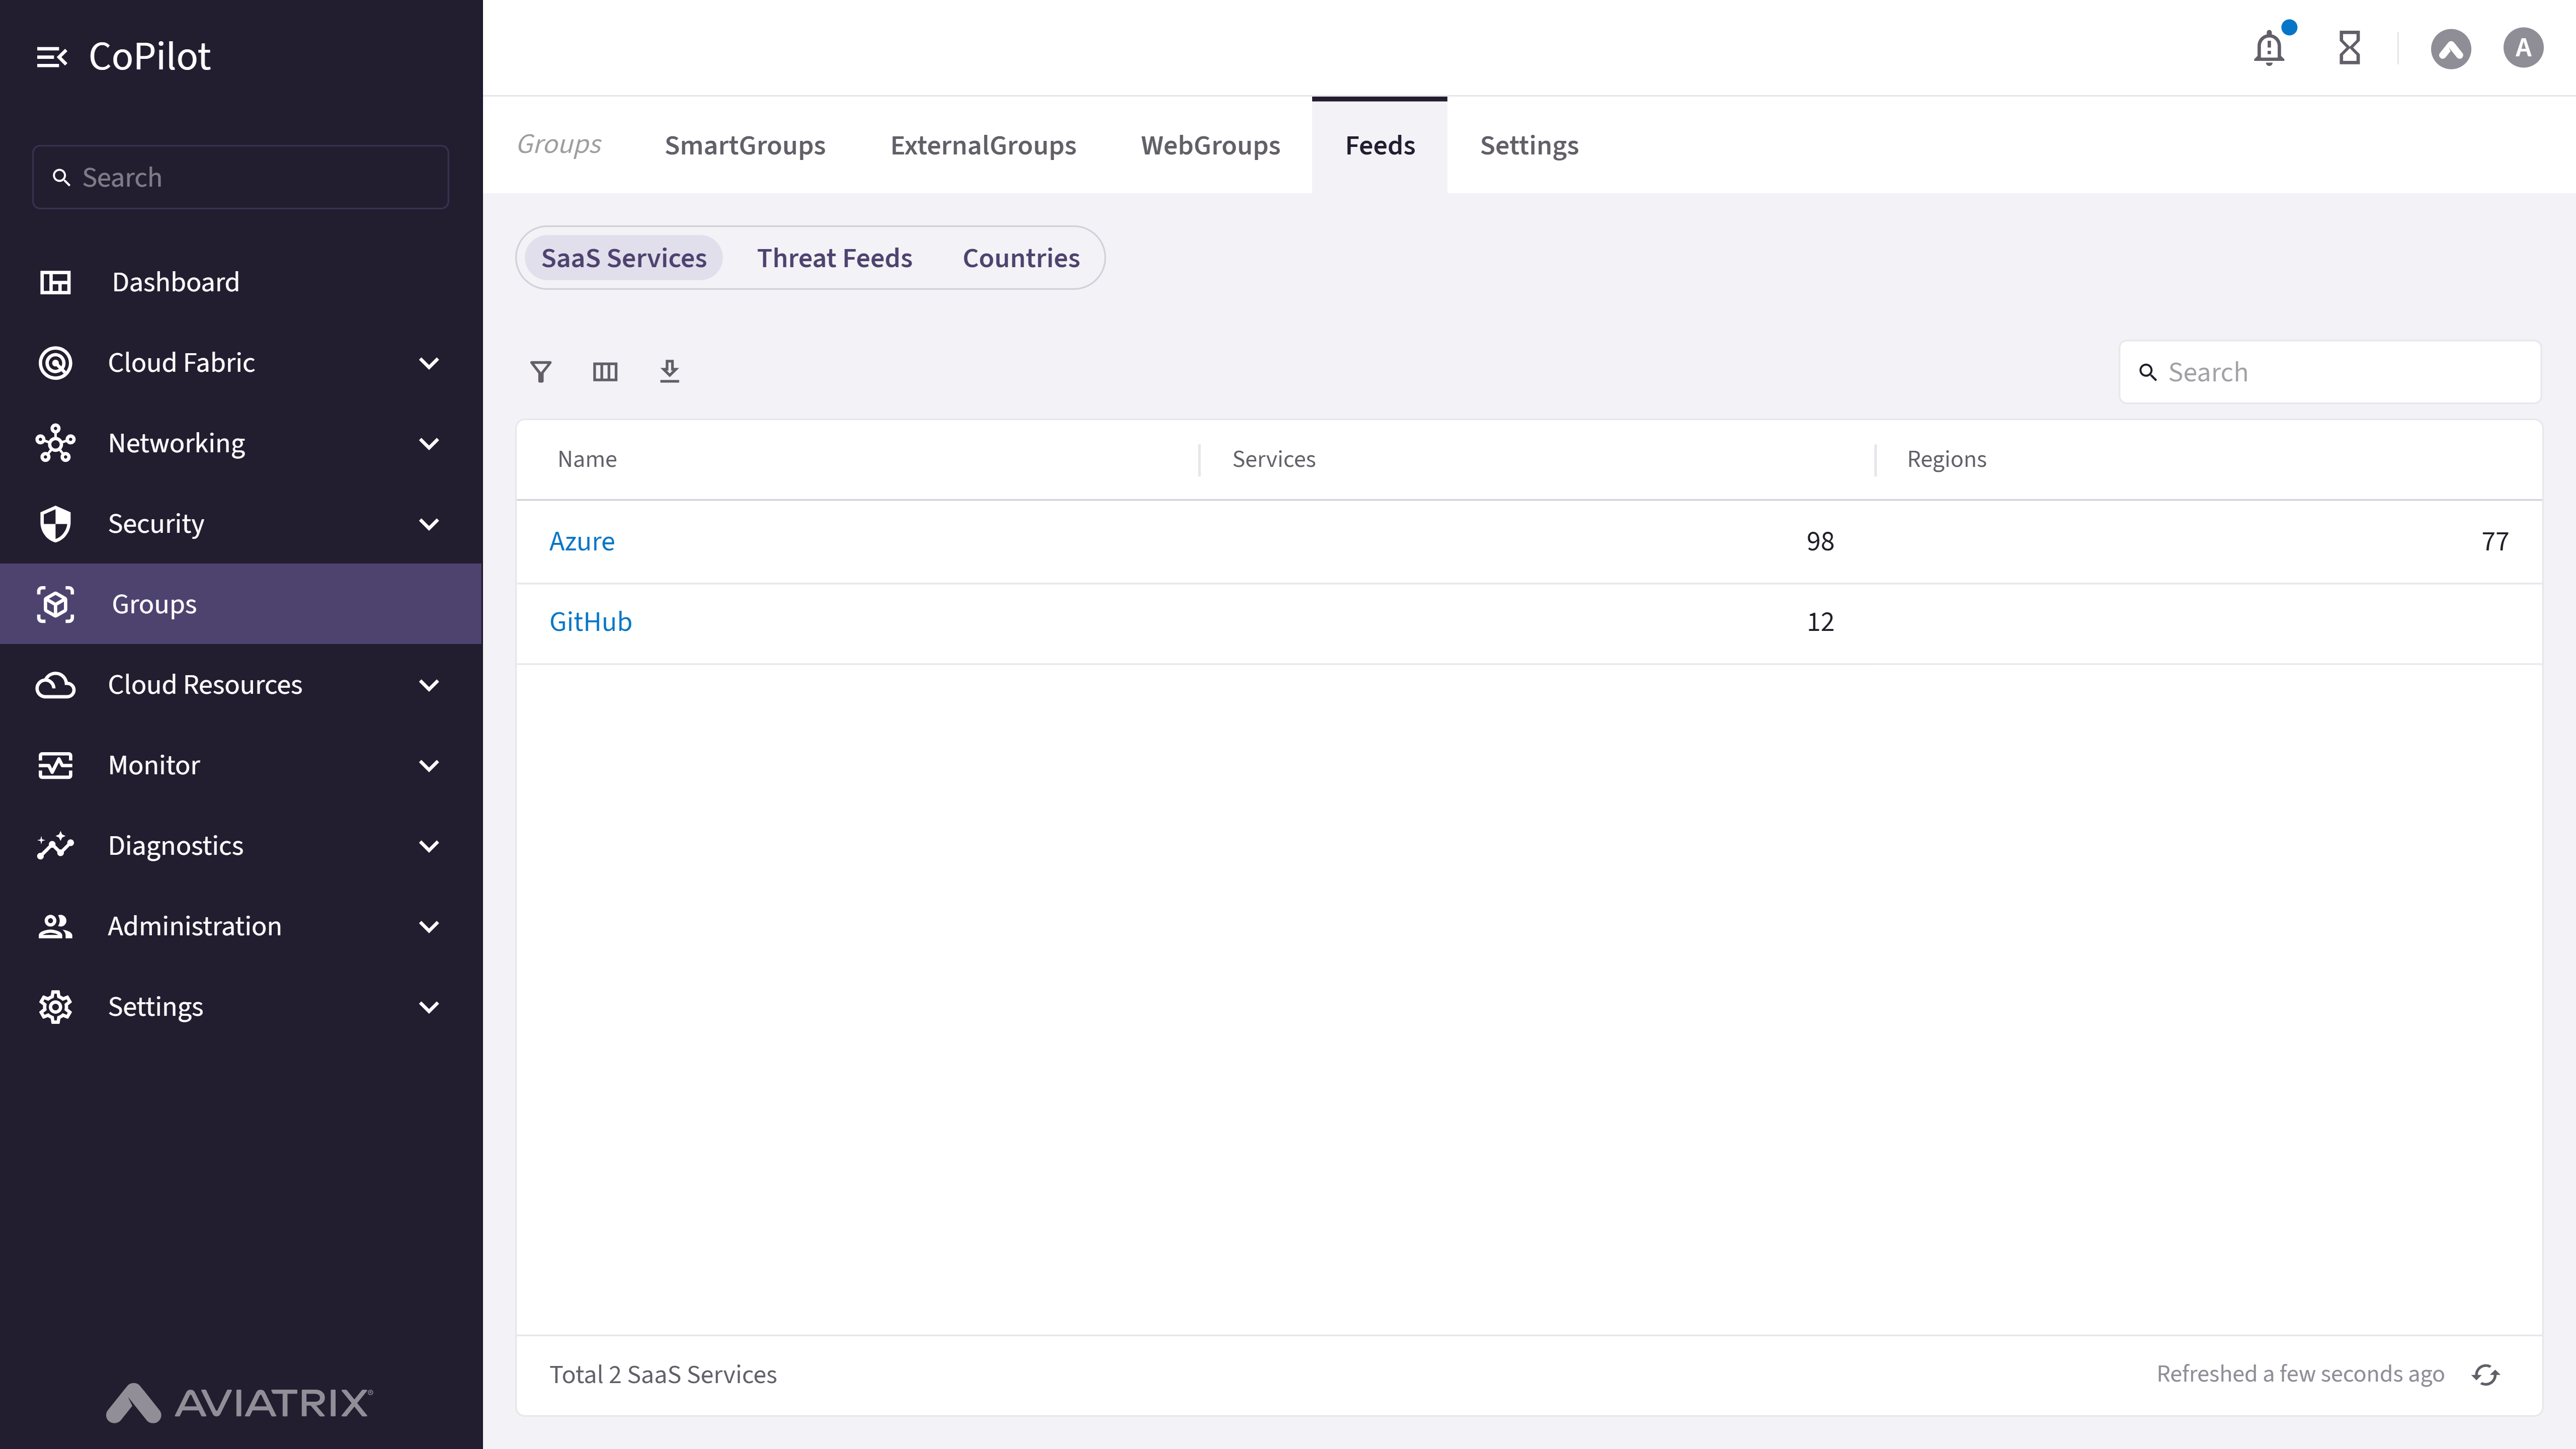Open the notifications bell
The image size is (2576, 1449).
point(2269,48)
